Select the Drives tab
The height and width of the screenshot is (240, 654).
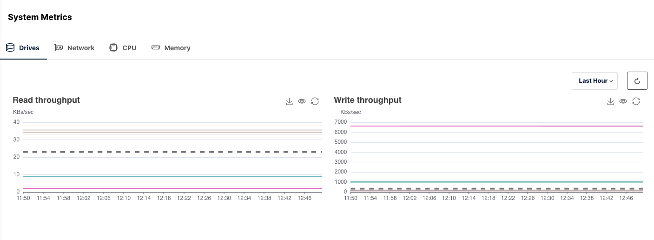[x=29, y=48]
